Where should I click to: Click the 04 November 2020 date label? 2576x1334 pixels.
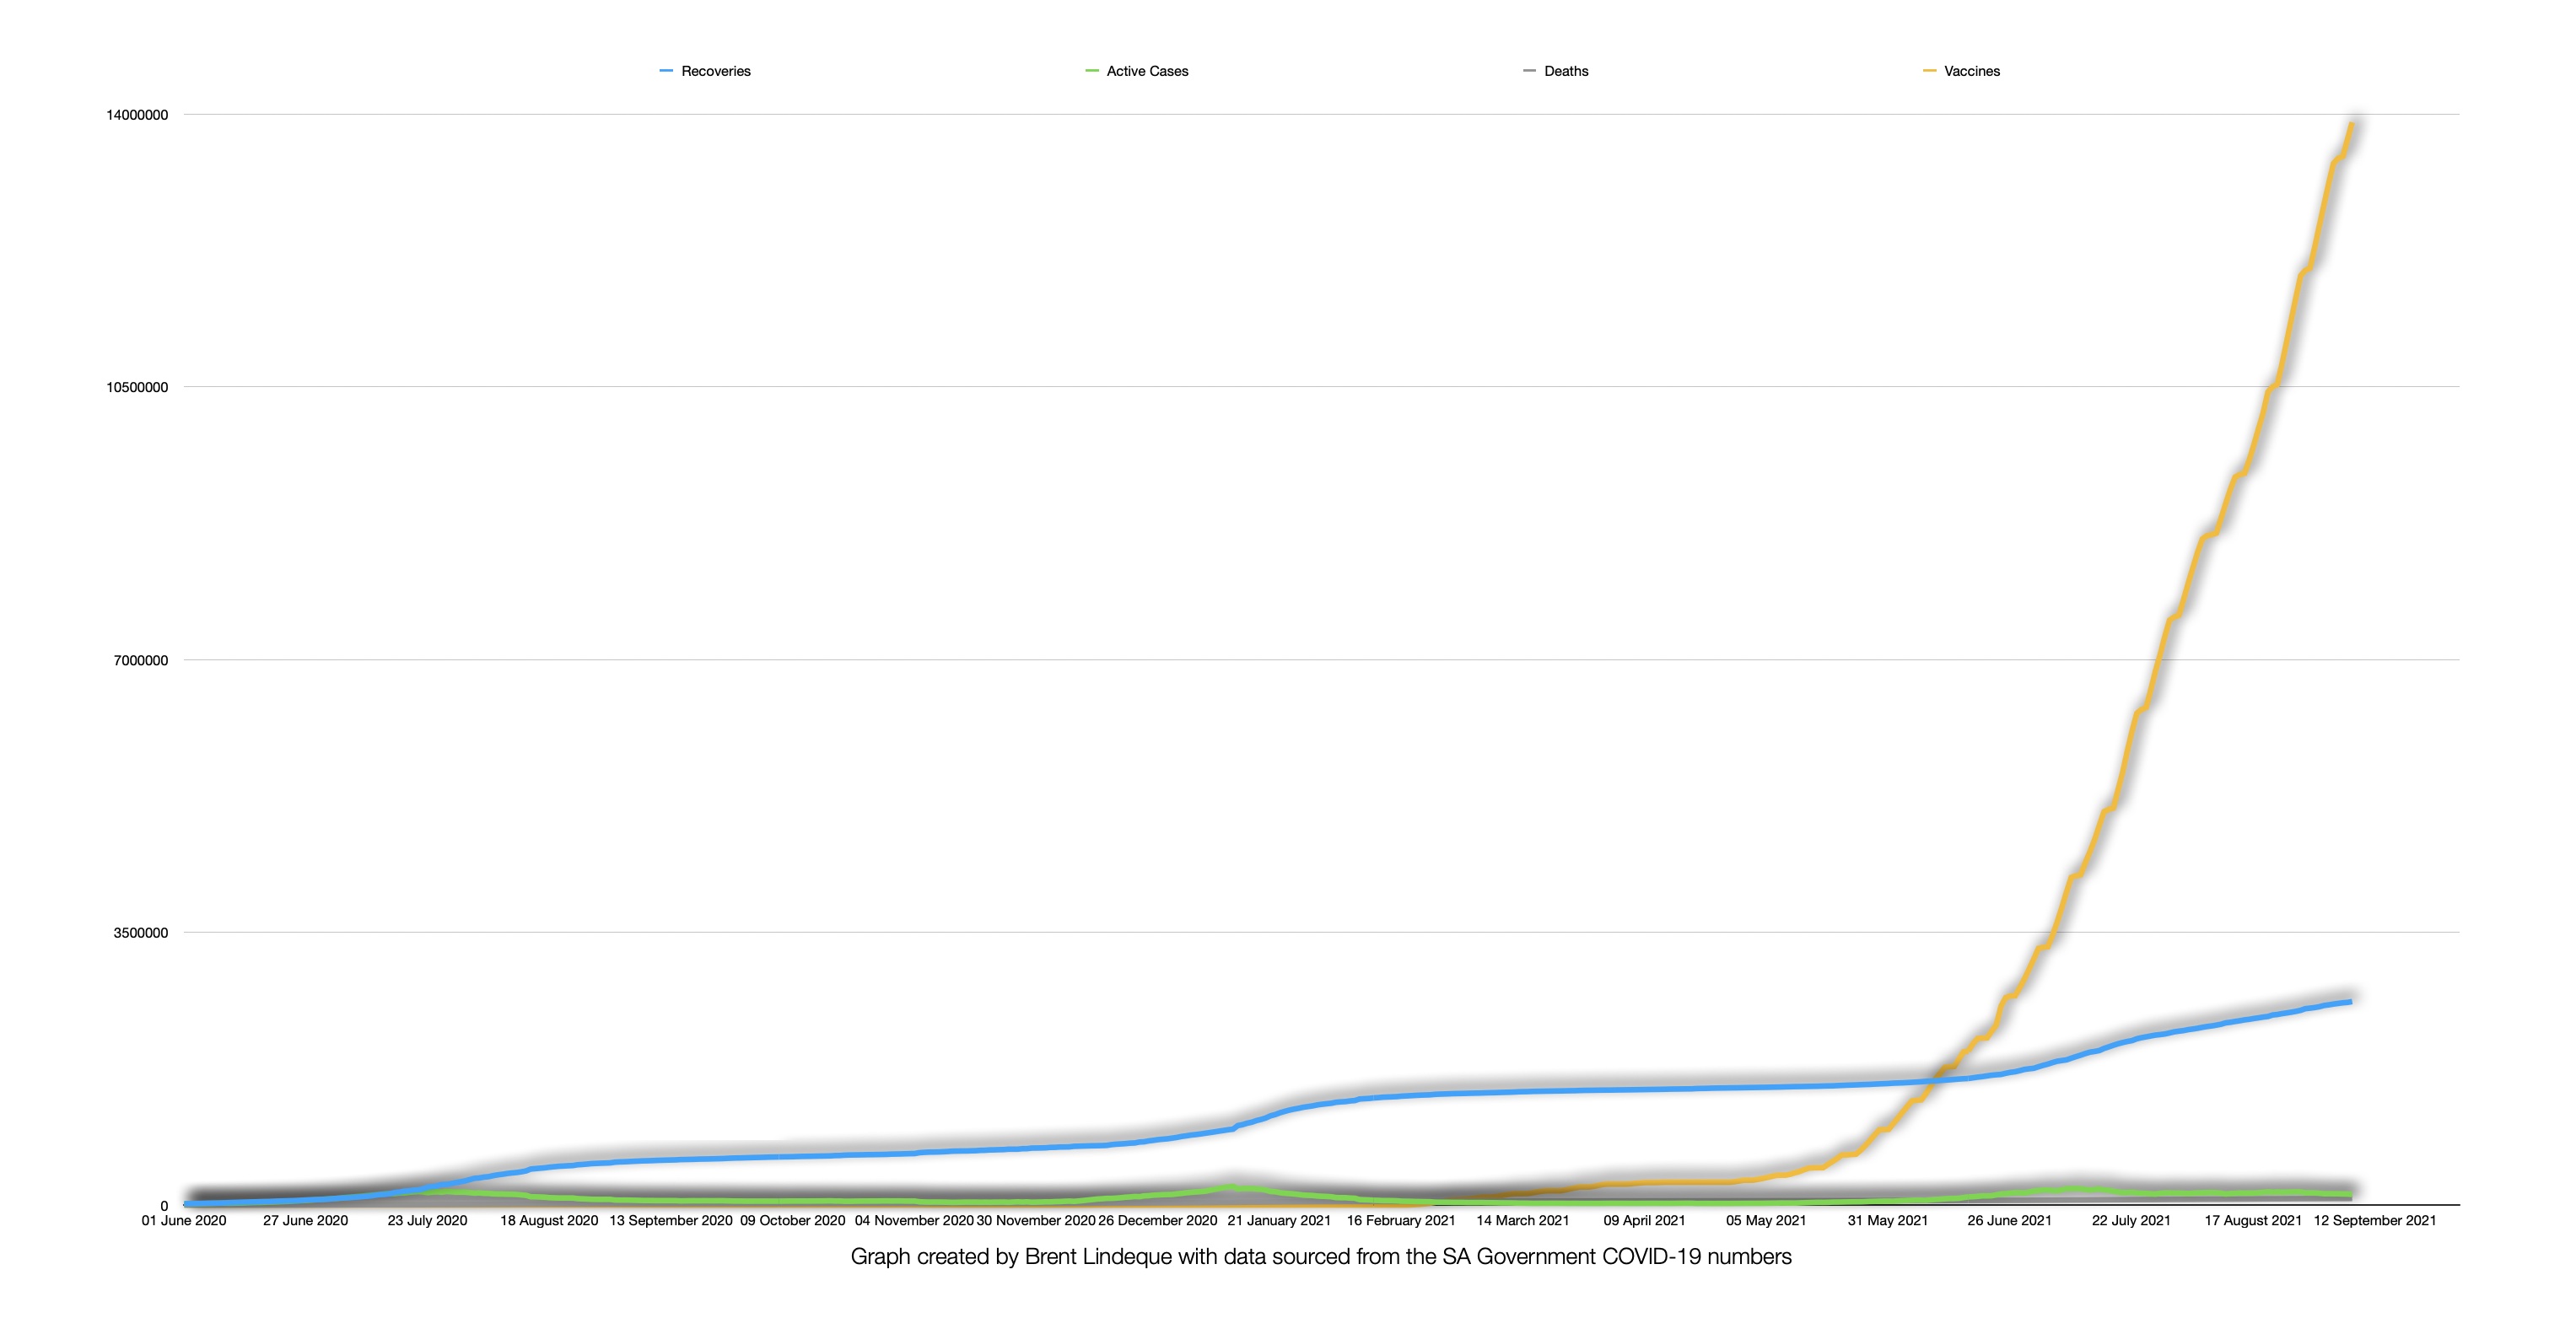point(913,1220)
